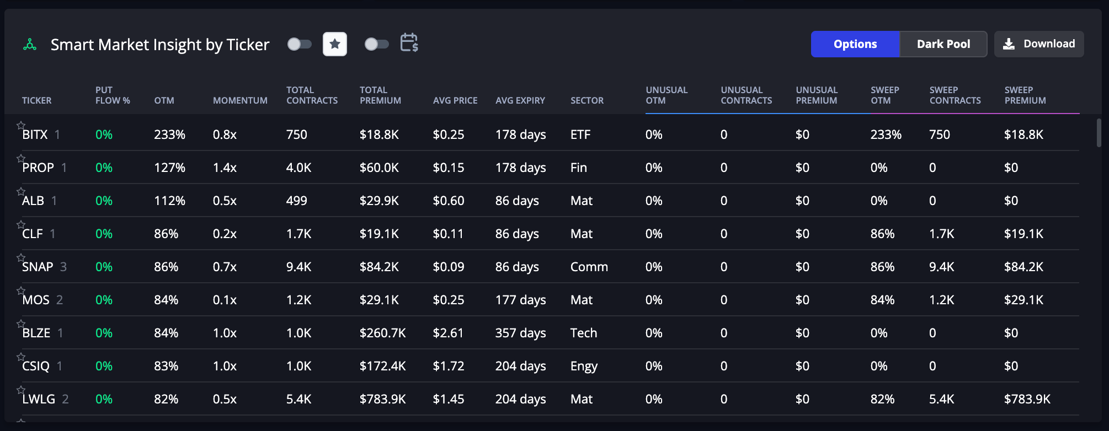This screenshot has height=431, width=1109.
Task: Click the Tech sector cell
Action: (x=584, y=333)
